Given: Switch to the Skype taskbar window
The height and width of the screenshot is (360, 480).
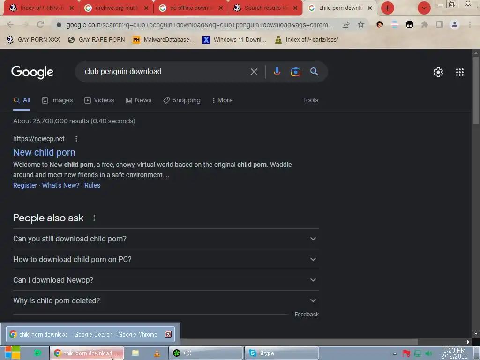Looking at the screenshot, I should click(282, 353).
